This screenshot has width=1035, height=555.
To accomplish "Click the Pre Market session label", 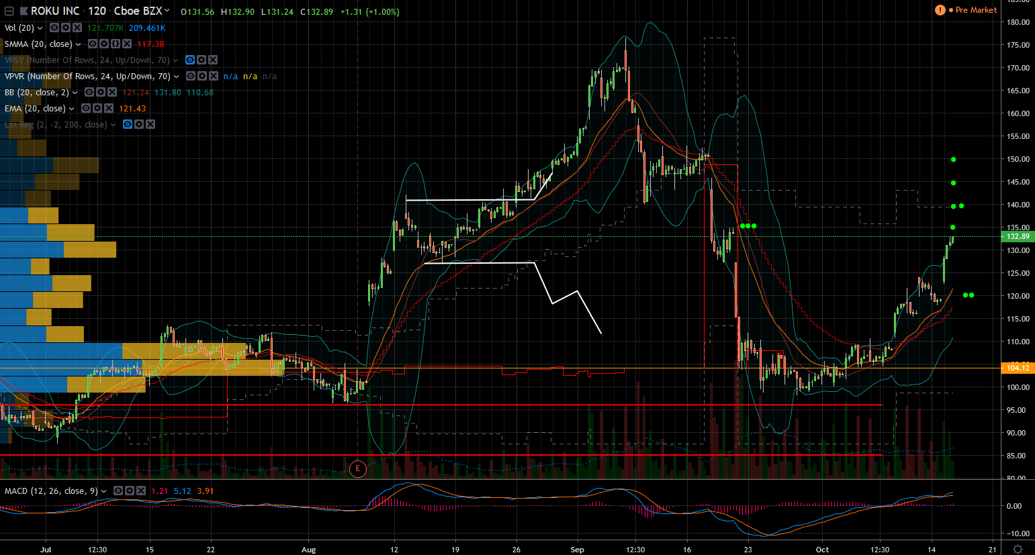I will [976, 10].
